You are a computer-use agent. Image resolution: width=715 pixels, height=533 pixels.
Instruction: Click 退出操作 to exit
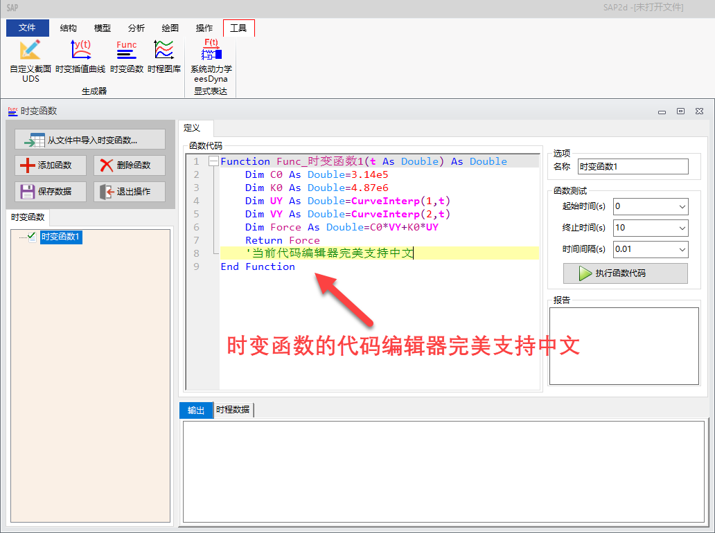click(x=130, y=192)
